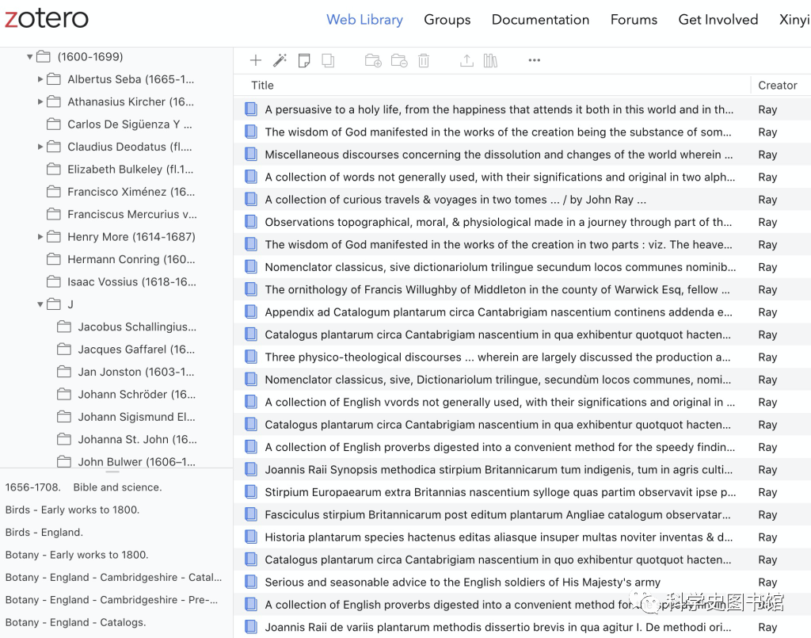811x638 pixels.
Task: Select 'Observations topographical, moral, & physiological' item
Action: point(523,222)
